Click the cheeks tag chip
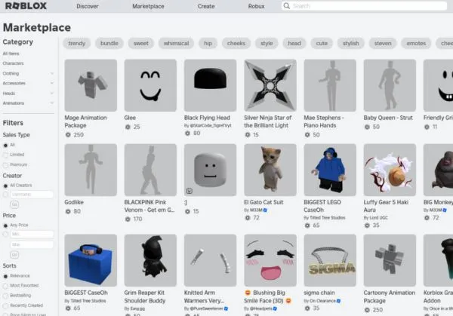This screenshot has width=453, height=316. click(236, 43)
